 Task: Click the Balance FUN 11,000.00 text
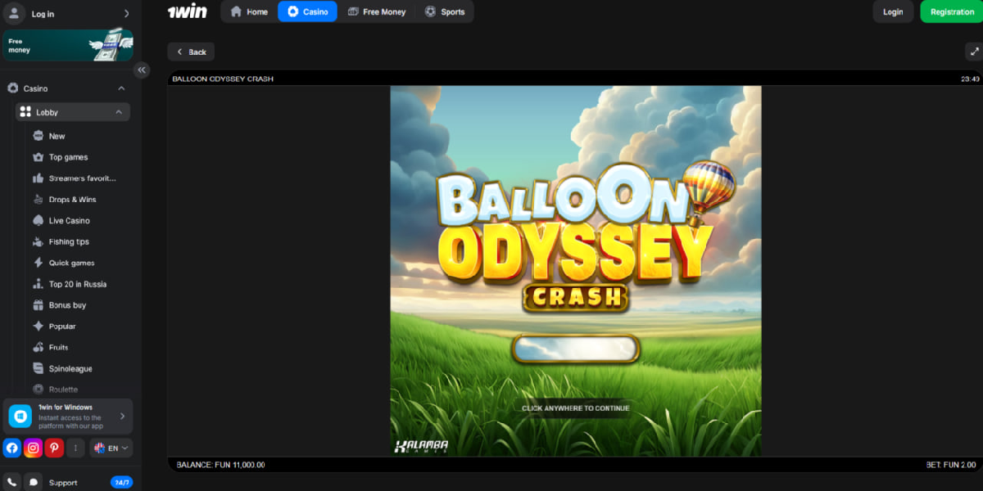click(x=220, y=465)
